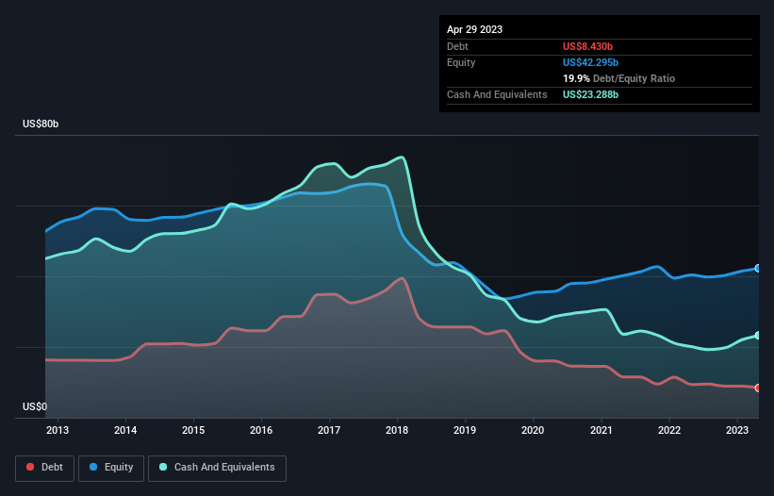
Task: Select the 2015 x-axis label
Action: point(193,430)
